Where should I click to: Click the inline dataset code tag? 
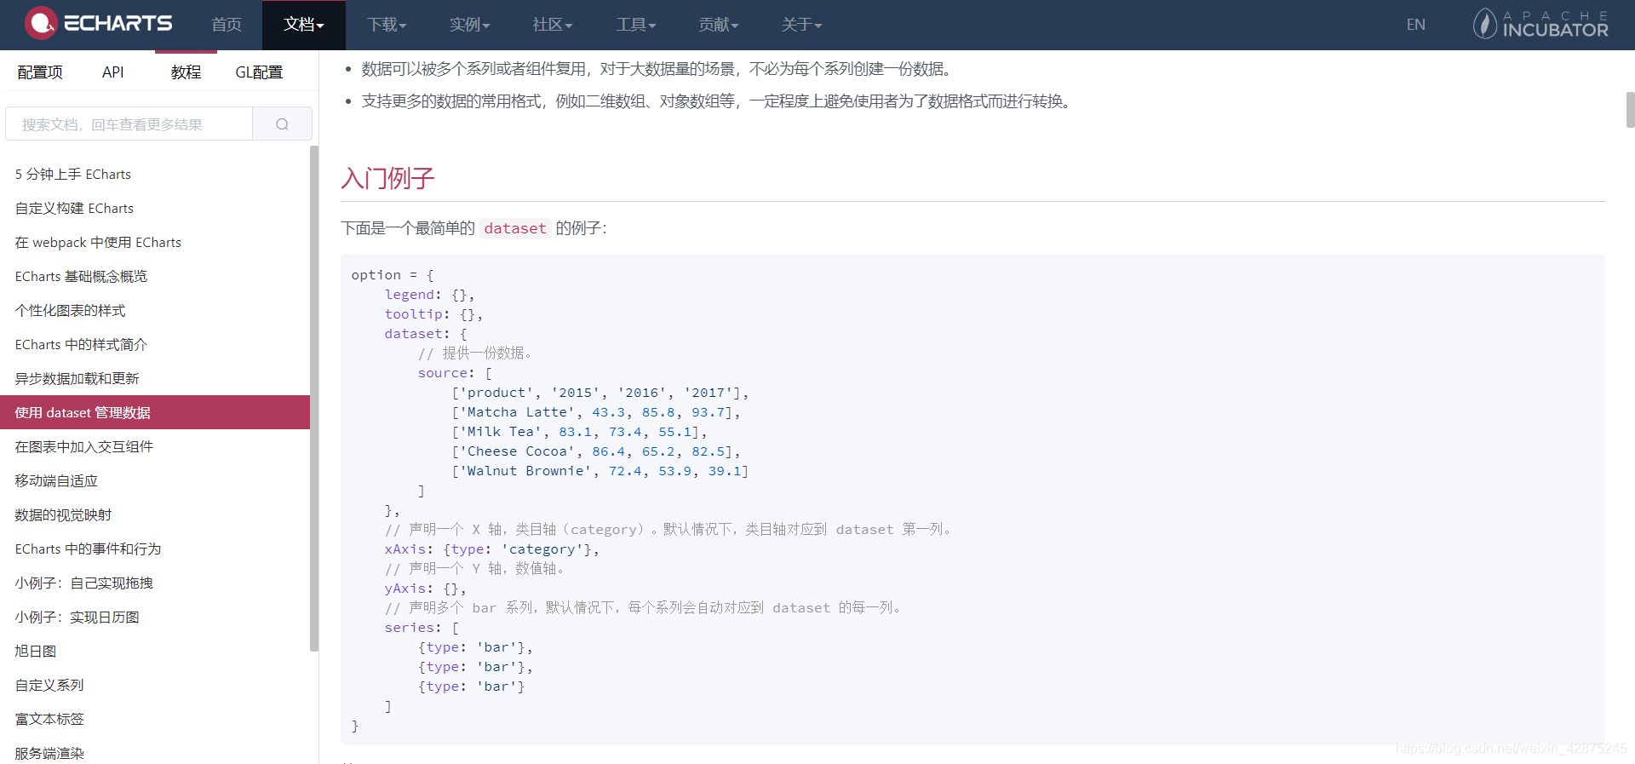pos(515,228)
